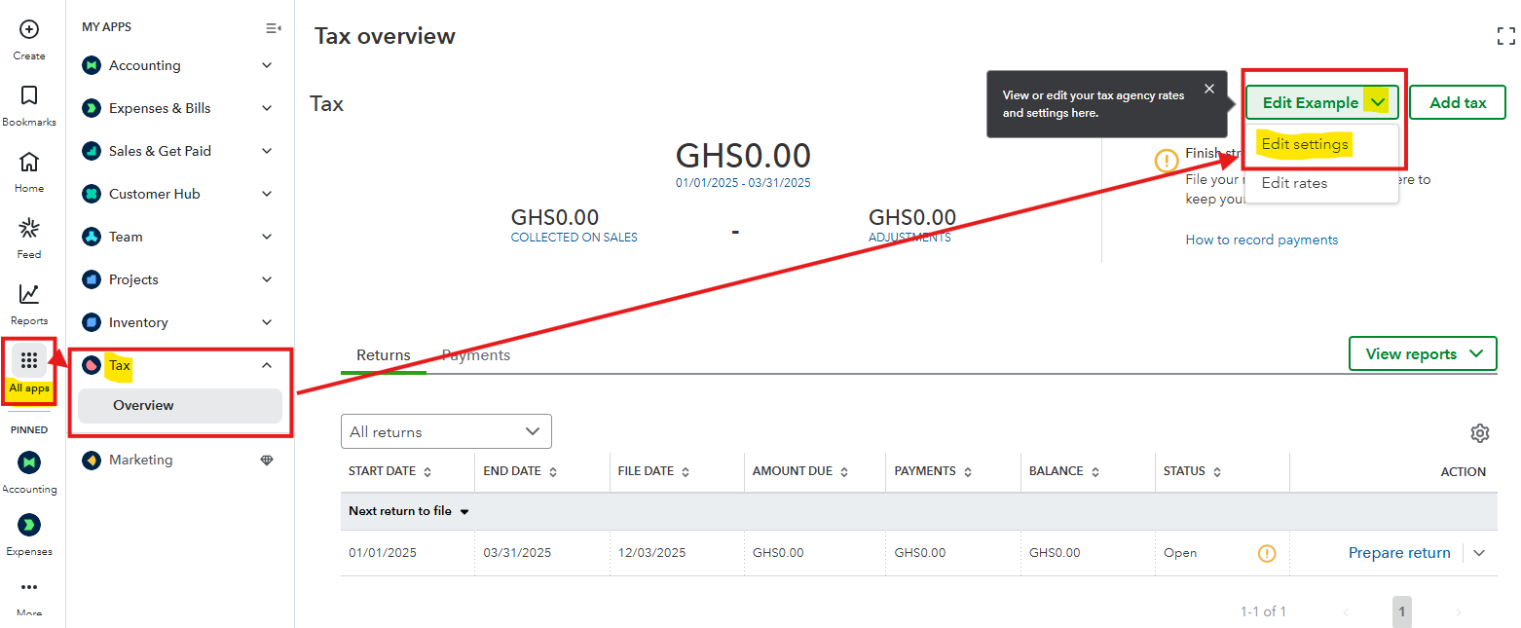The height and width of the screenshot is (628, 1521).
Task: Click the All apps grid icon
Action: 29,361
